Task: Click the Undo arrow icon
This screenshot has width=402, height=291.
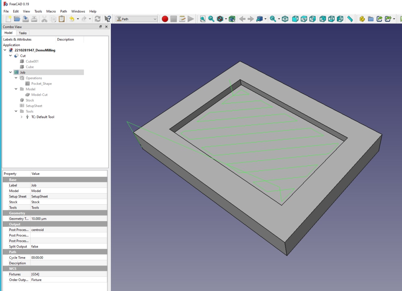Action: tap(72, 19)
